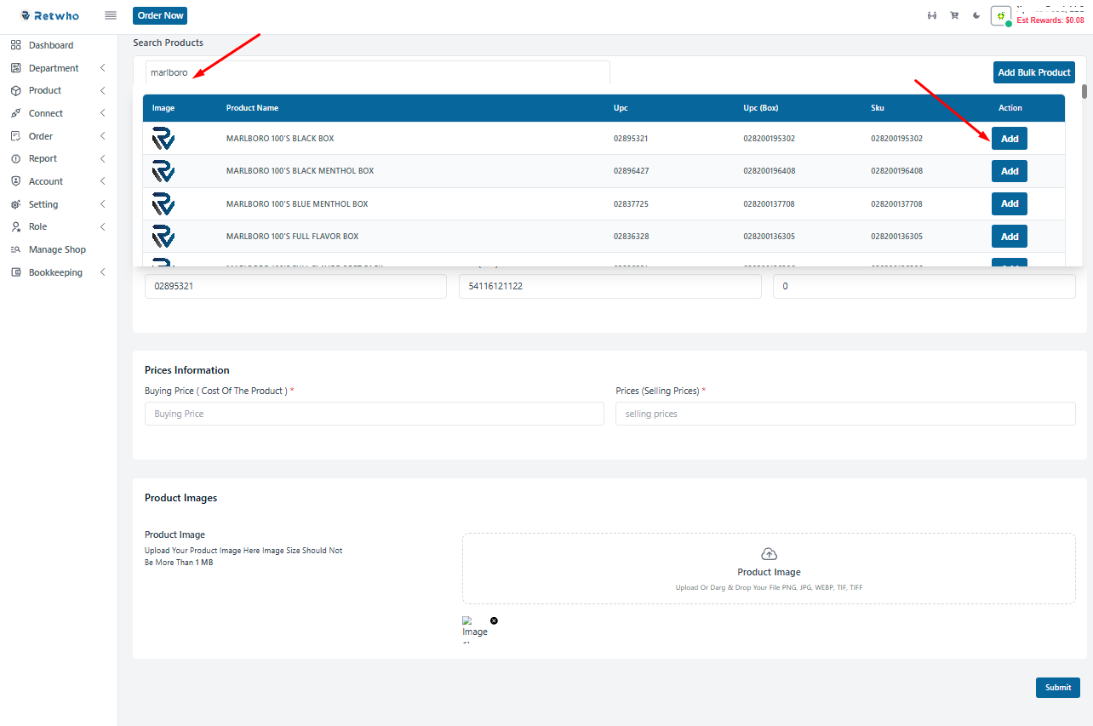
Task: Click product logo of Marlboro Black Menthol Box
Action: (x=163, y=171)
